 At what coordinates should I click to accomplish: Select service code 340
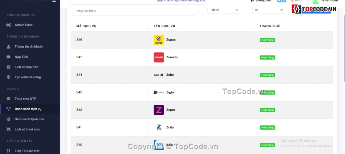point(79,145)
